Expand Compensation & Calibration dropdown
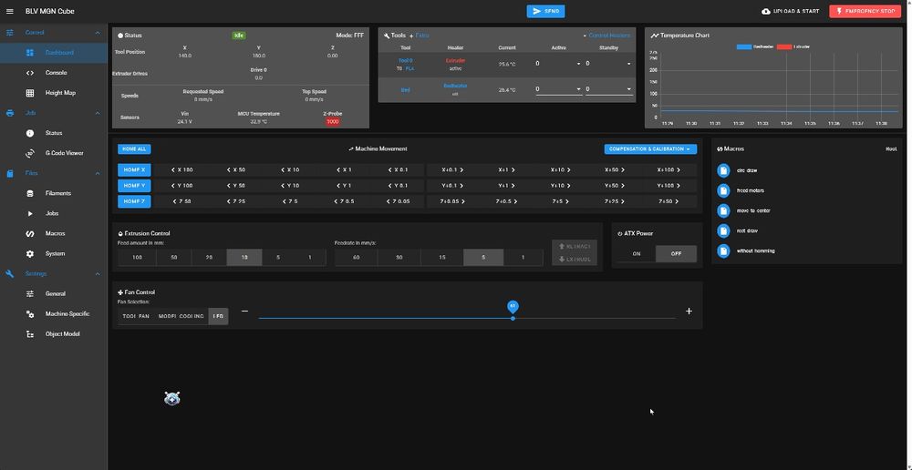912x470 pixels. point(650,149)
